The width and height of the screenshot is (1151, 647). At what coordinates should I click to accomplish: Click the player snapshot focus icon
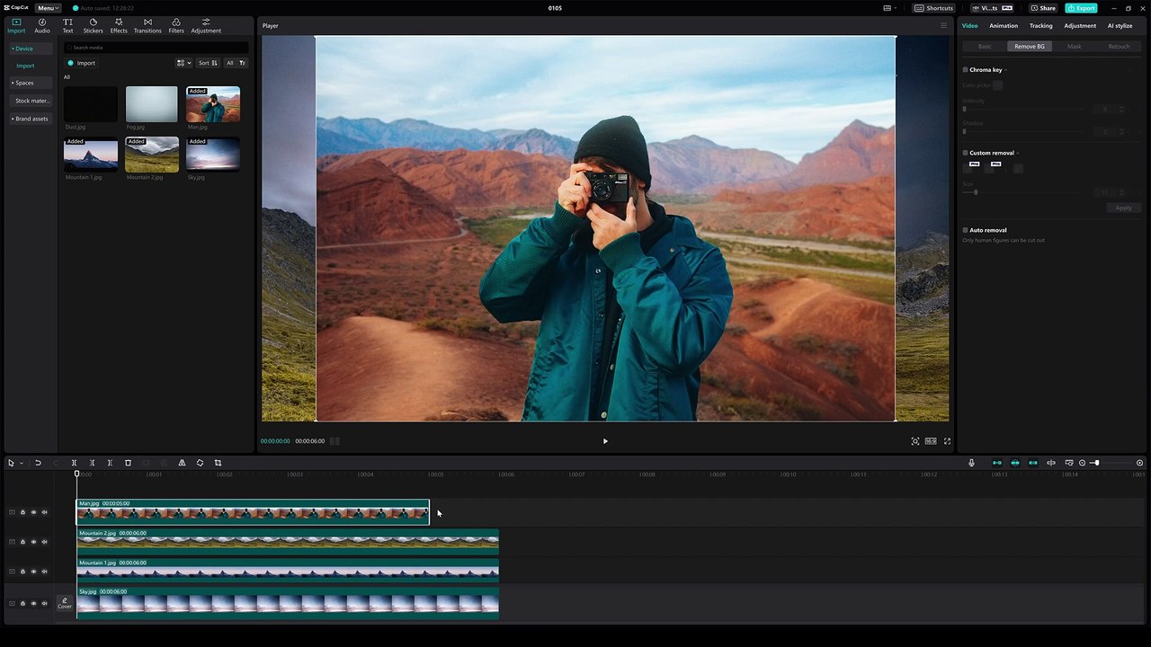coord(915,441)
